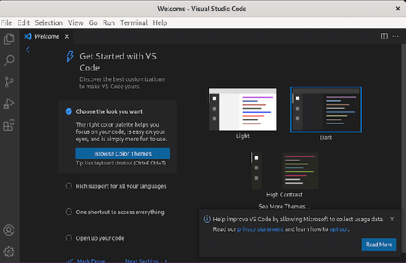This screenshot has height=263, width=406.
Task: Choose the Dark theme preview
Action: [326, 109]
